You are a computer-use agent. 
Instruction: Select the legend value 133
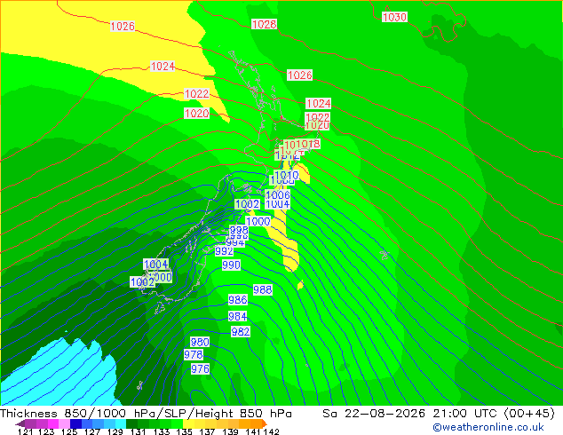(x=162, y=431)
